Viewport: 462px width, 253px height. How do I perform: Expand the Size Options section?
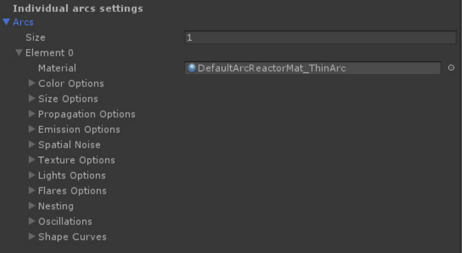pyautogui.click(x=32, y=99)
